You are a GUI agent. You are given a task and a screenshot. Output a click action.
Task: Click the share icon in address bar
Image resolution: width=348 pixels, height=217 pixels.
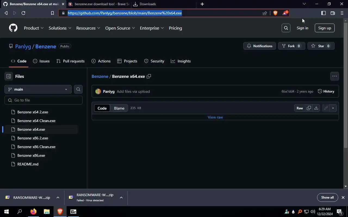point(265,13)
